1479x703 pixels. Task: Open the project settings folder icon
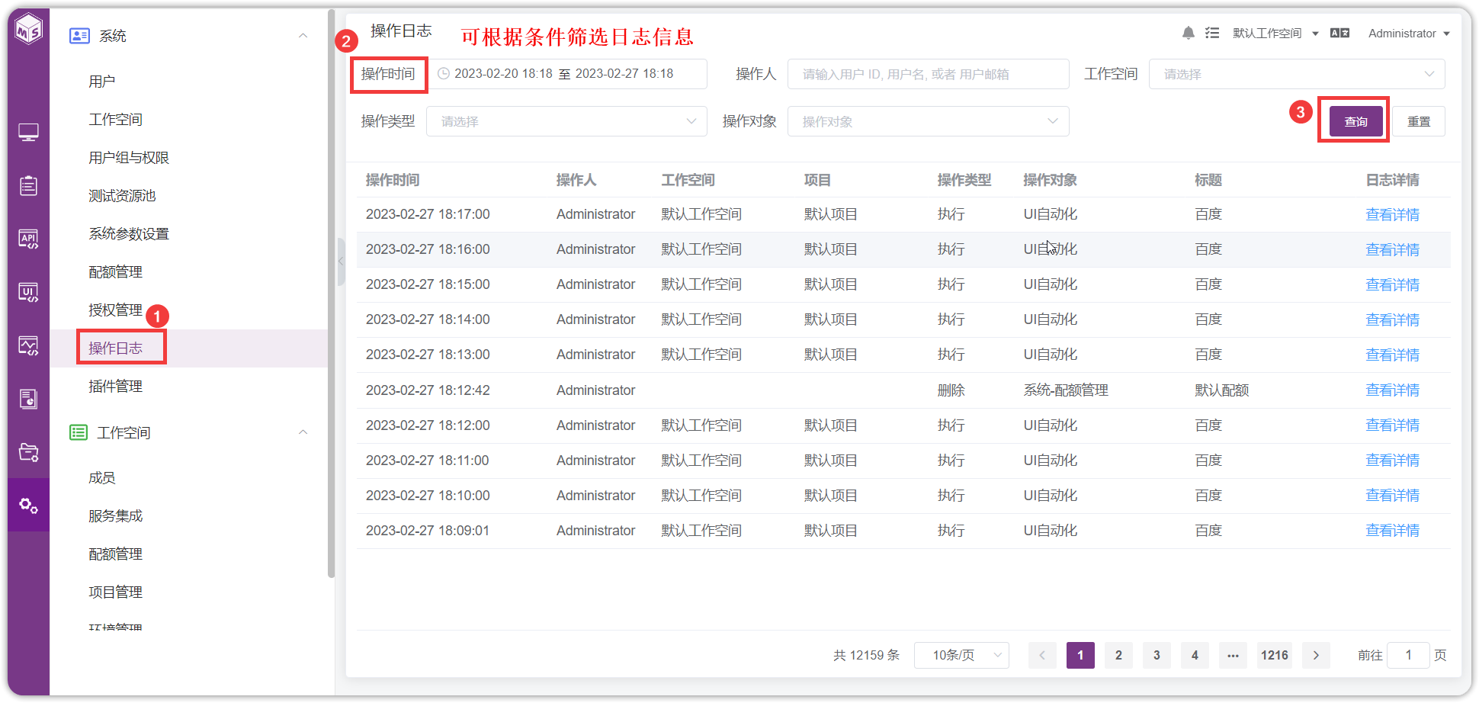click(x=29, y=452)
